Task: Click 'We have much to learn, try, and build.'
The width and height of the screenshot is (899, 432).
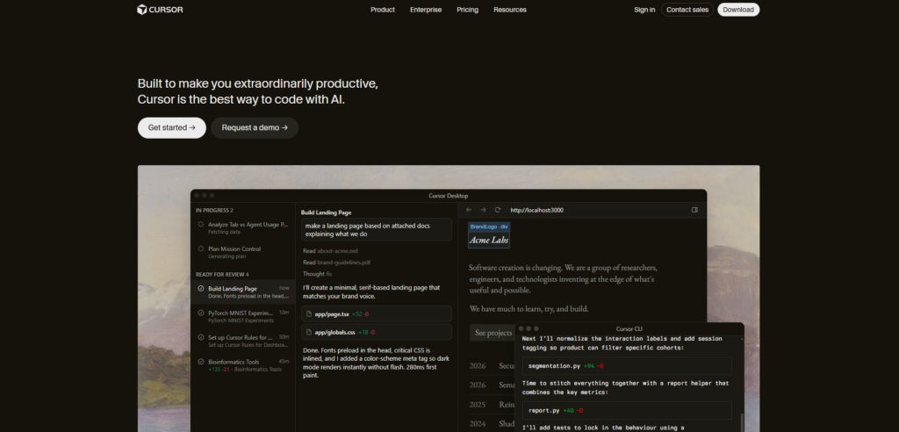Action: click(x=529, y=309)
